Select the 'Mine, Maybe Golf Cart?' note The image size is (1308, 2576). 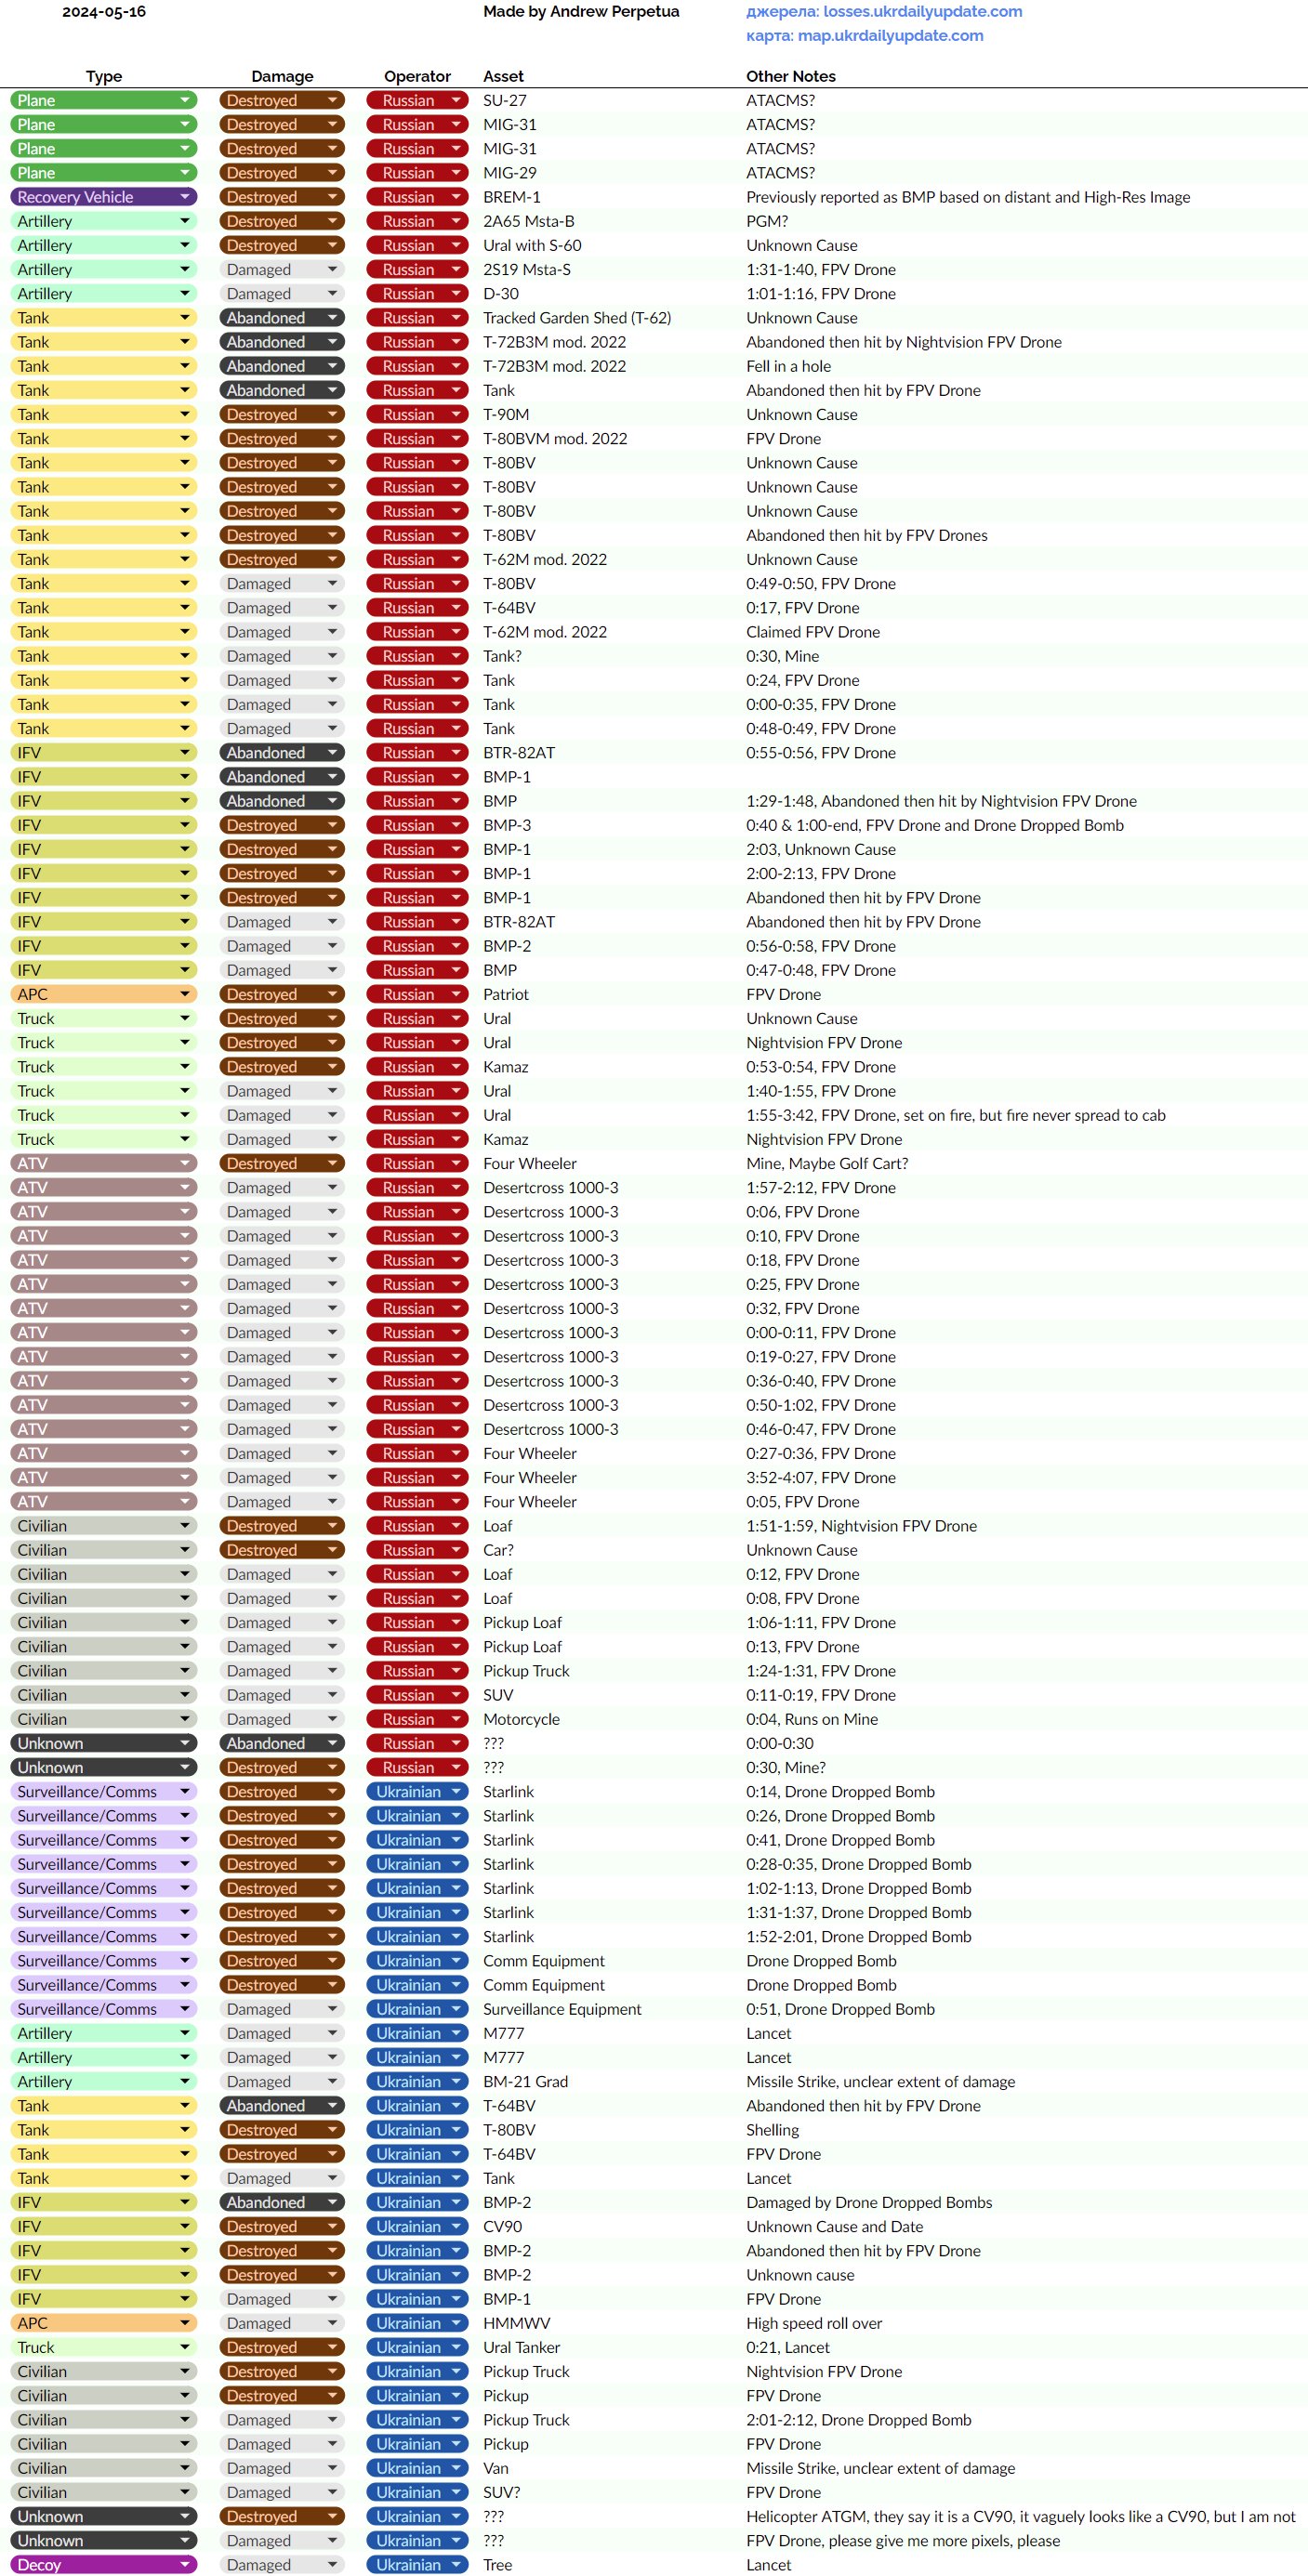pyautogui.click(x=827, y=1164)
